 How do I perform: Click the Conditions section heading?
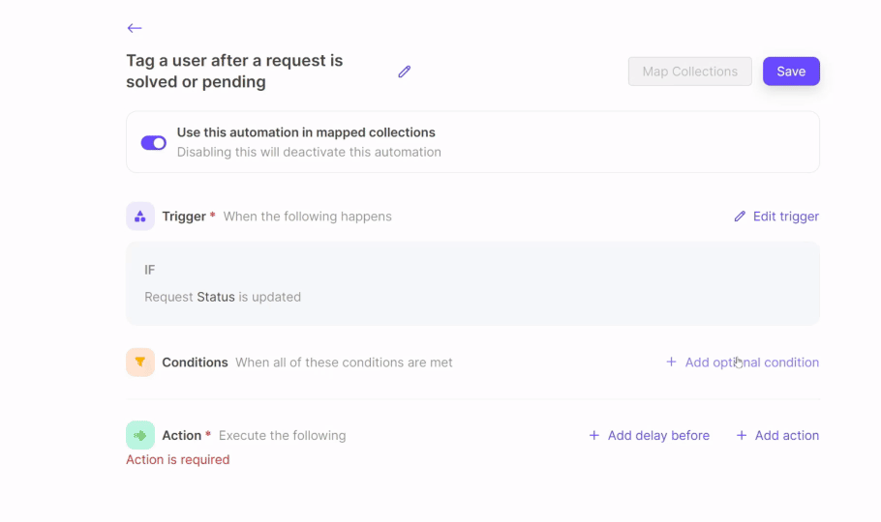[x=195, y=362]
